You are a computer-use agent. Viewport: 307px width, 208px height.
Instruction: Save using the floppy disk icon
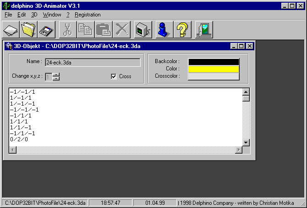click(47, 30)
